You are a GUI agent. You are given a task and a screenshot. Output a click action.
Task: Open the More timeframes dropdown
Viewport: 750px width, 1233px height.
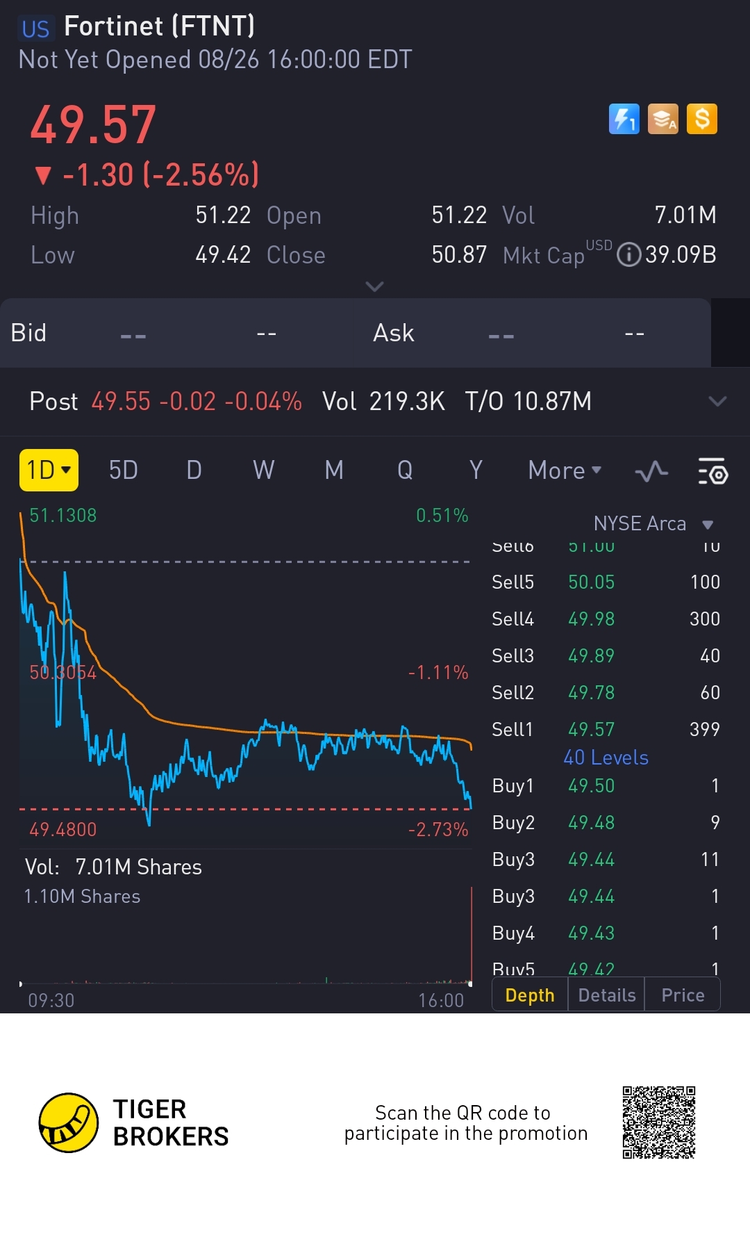(x=565, y=471)
